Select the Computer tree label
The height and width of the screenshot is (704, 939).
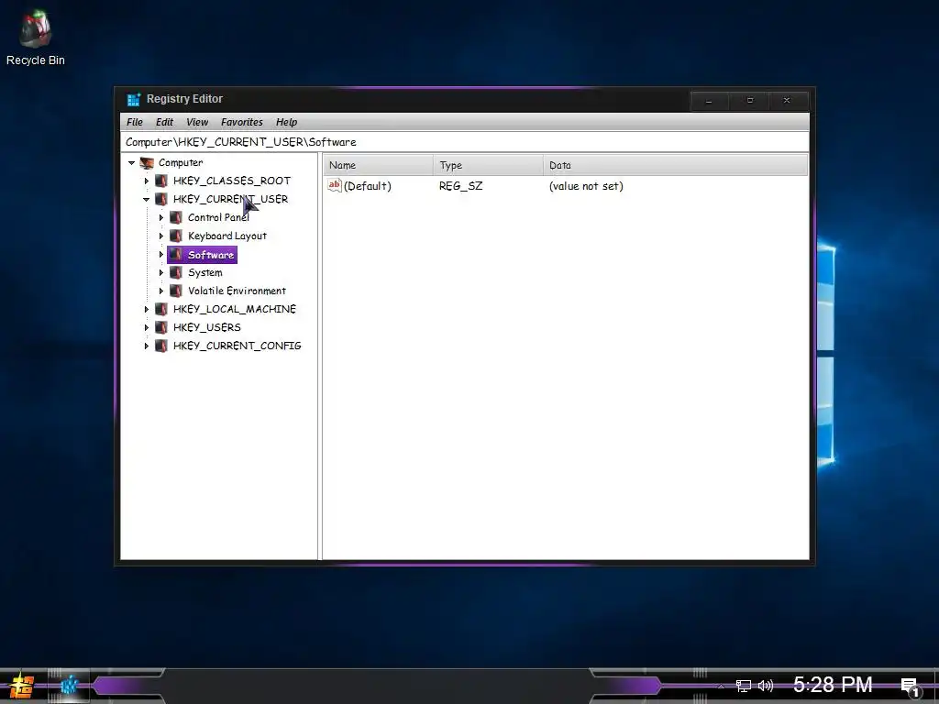tap(181, 163)
